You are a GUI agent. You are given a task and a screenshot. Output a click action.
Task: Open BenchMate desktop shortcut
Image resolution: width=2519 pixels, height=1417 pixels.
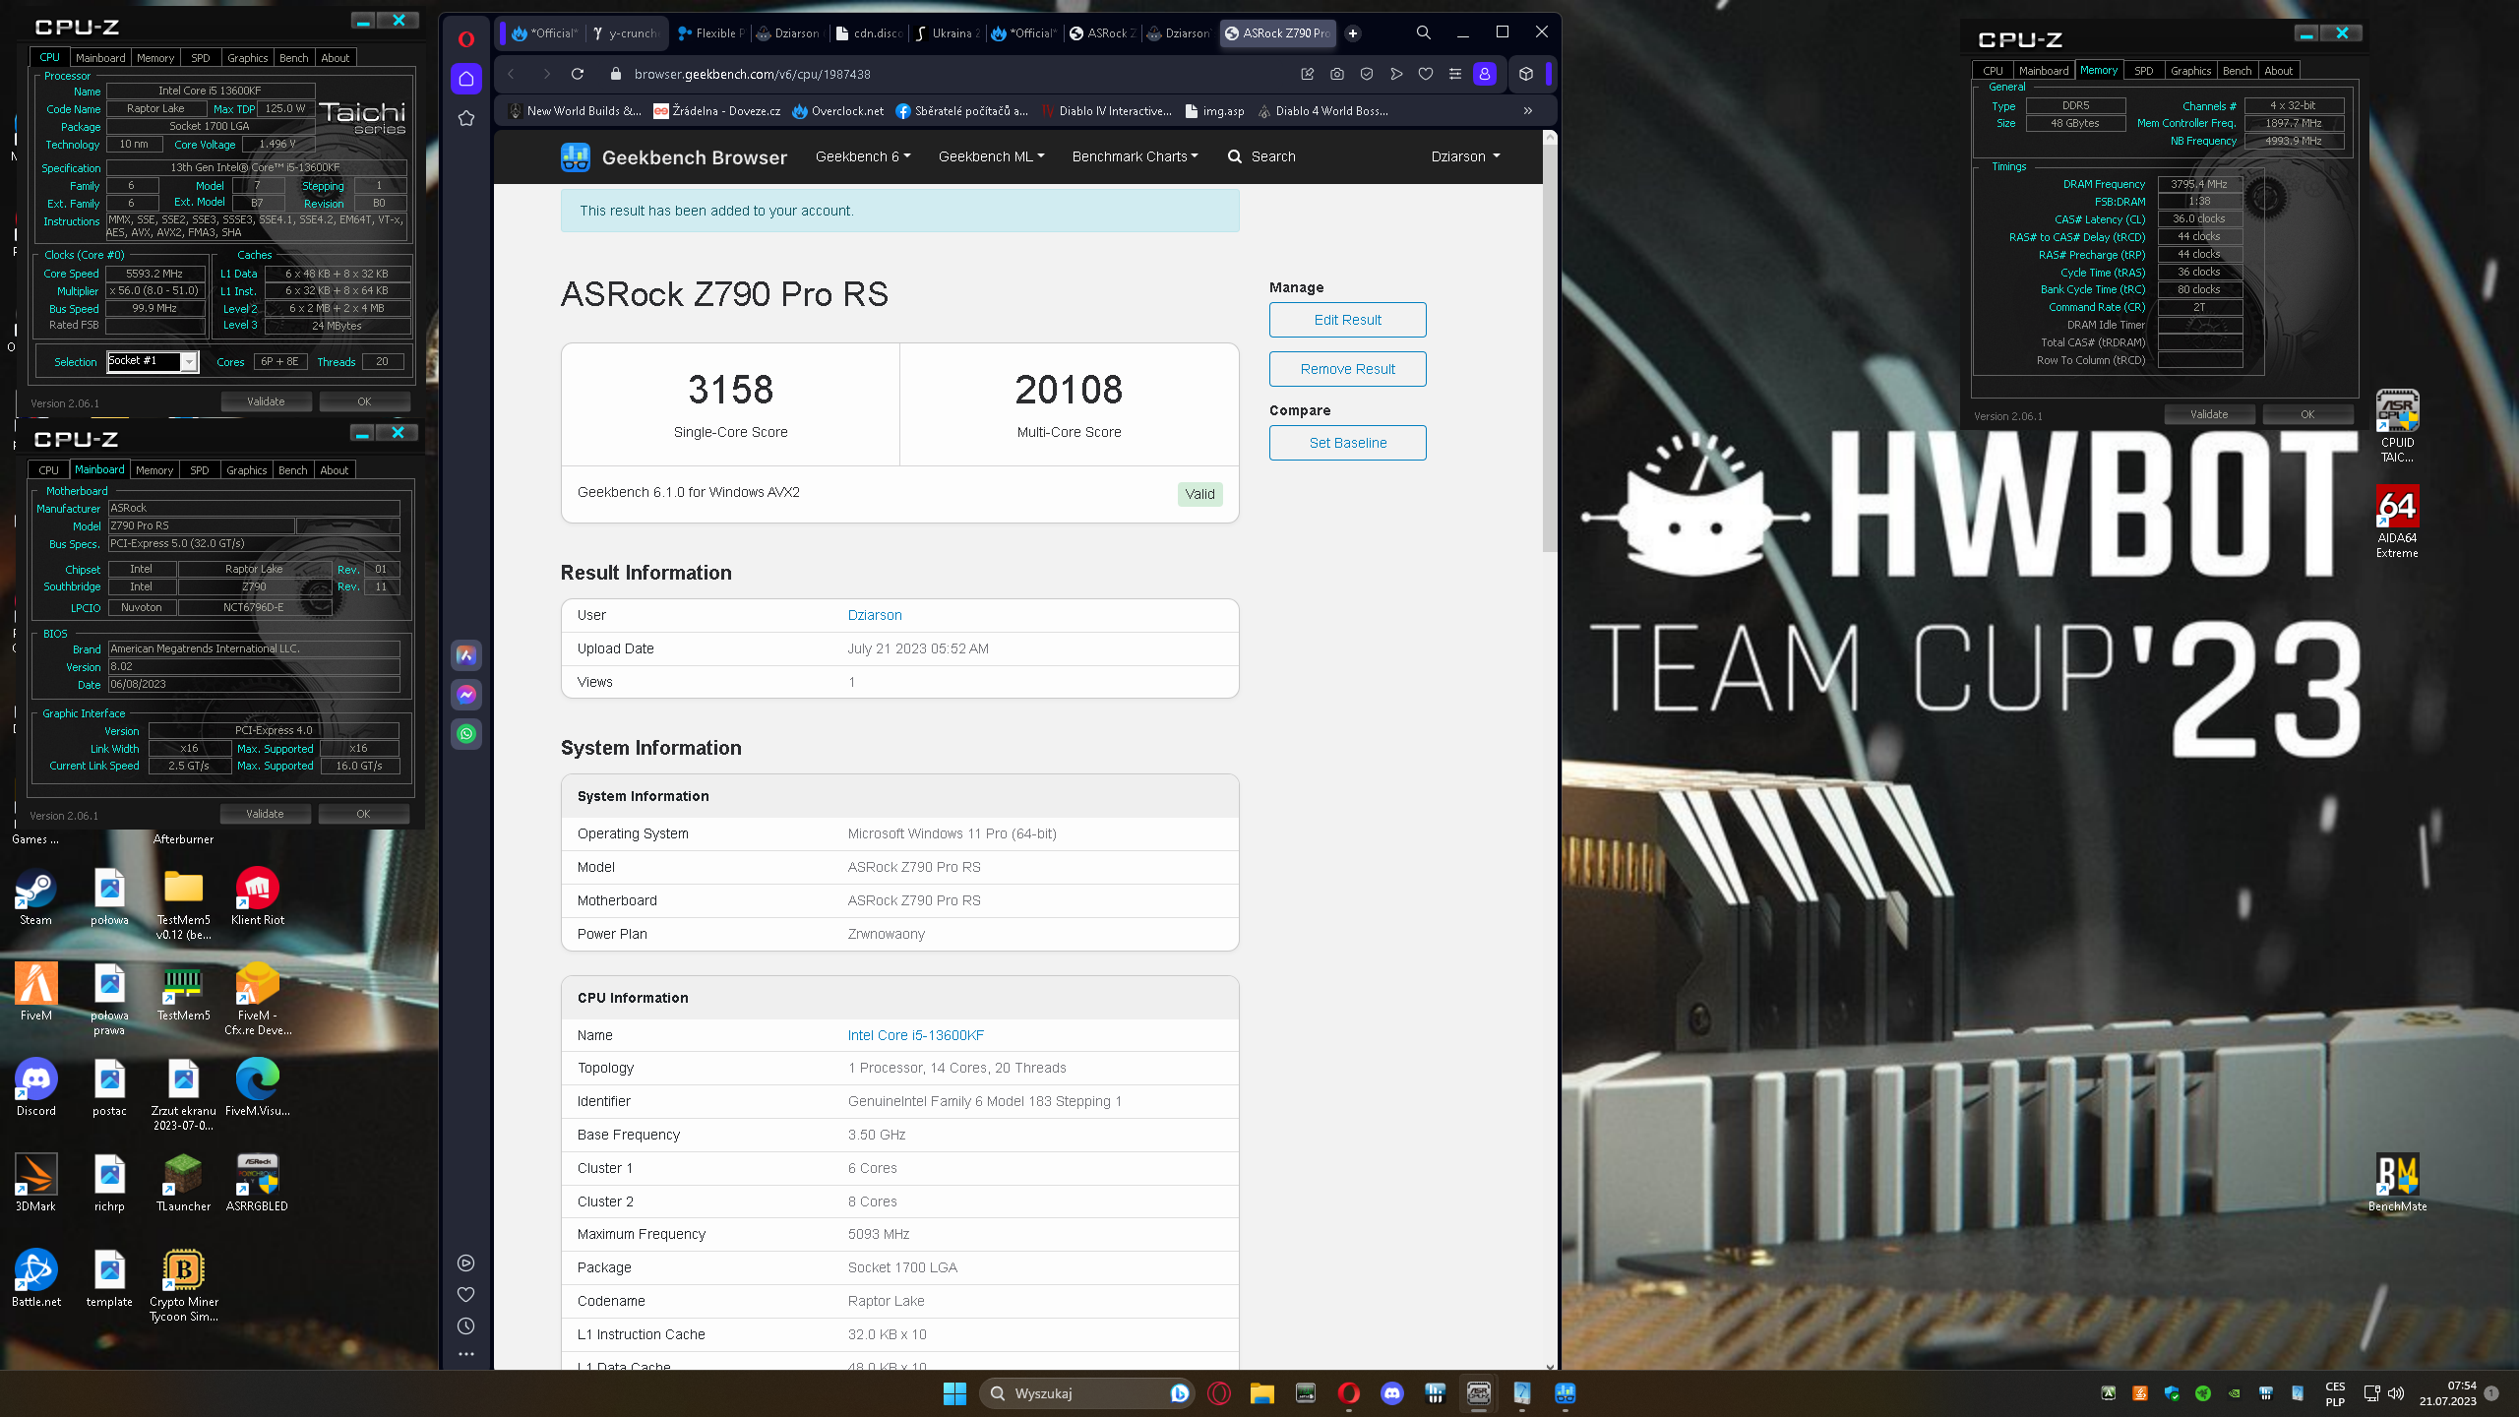[2397, 1183]
